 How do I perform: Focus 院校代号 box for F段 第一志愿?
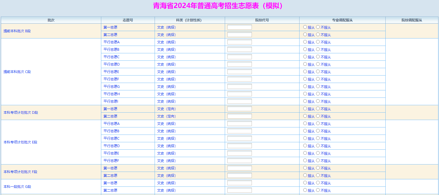239,168
